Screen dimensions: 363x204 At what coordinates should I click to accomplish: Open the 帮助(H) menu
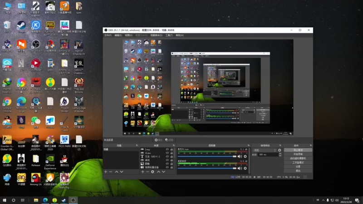(x=180, y=35)
